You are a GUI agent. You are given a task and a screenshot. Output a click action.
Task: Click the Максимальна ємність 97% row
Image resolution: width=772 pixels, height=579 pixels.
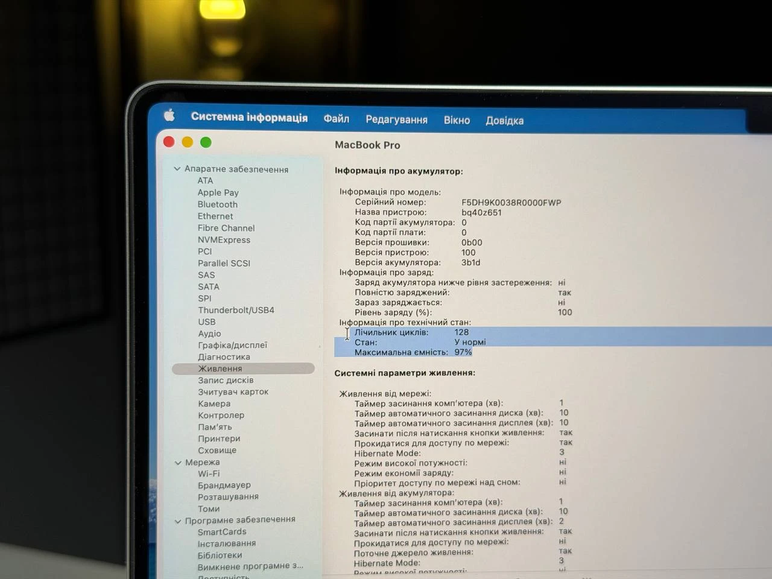pos(413,352)
